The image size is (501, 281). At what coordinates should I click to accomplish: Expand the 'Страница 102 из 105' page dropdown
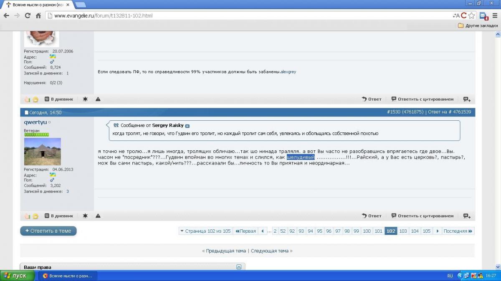(x=205, y=231)
